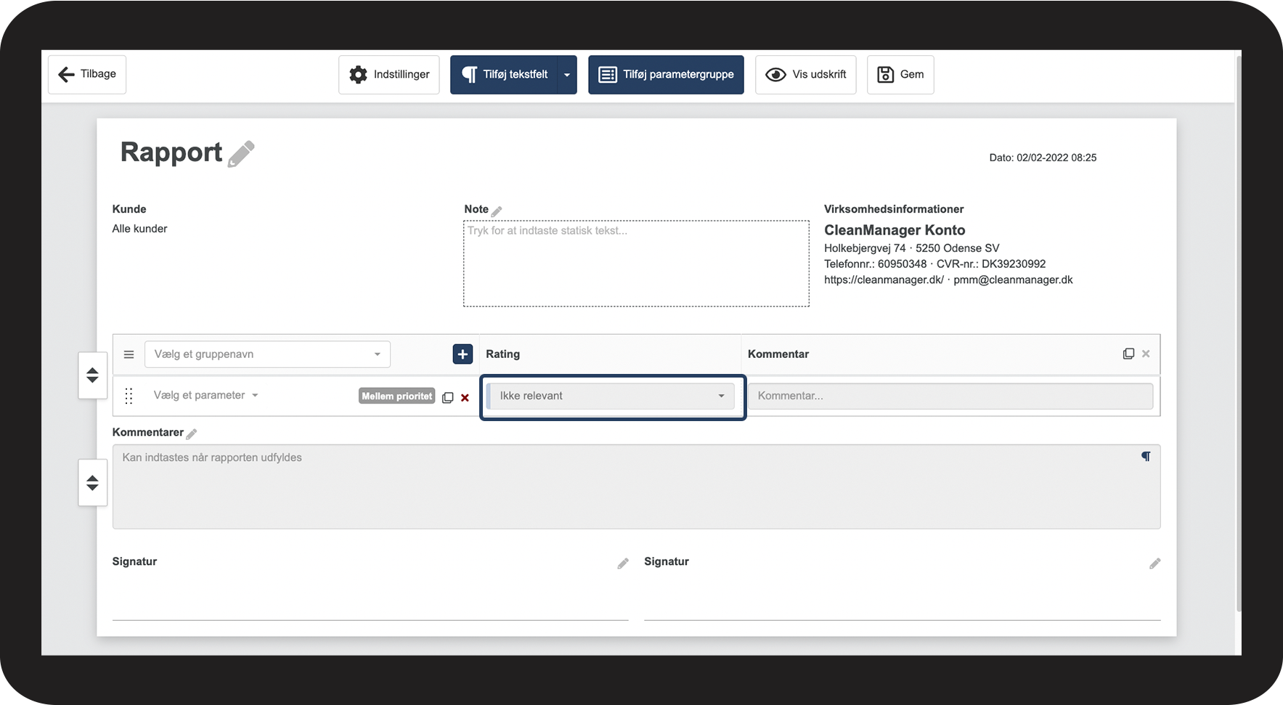1283x705 pixels.
Task: Click Tilføj parametergruppe button
Action: pyautogui.click(x=666, y=75)
